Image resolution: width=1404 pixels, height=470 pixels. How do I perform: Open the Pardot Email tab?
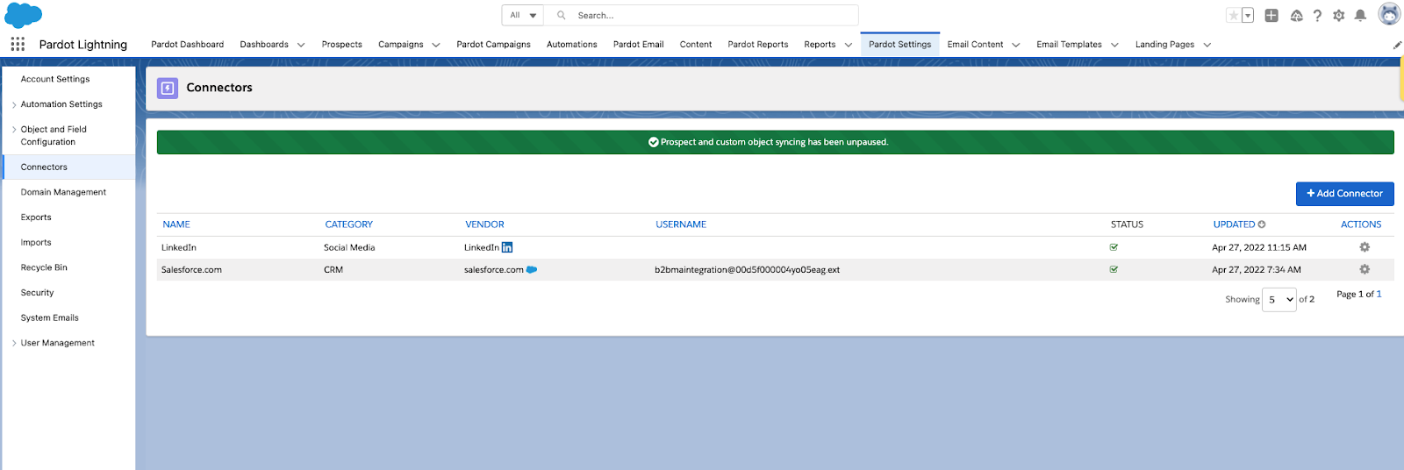pos(638,45)
